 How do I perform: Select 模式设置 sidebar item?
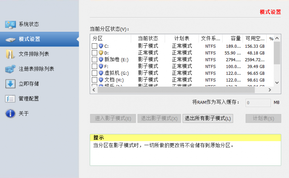[39, 39]
